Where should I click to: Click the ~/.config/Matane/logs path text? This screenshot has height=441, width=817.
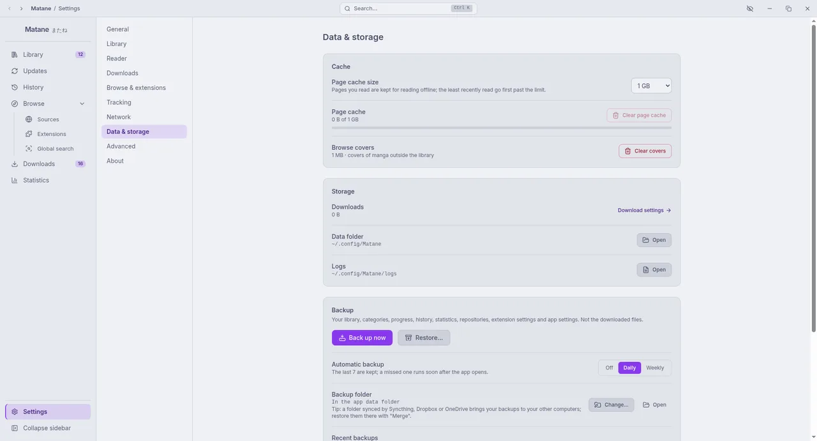pos(364,274)
